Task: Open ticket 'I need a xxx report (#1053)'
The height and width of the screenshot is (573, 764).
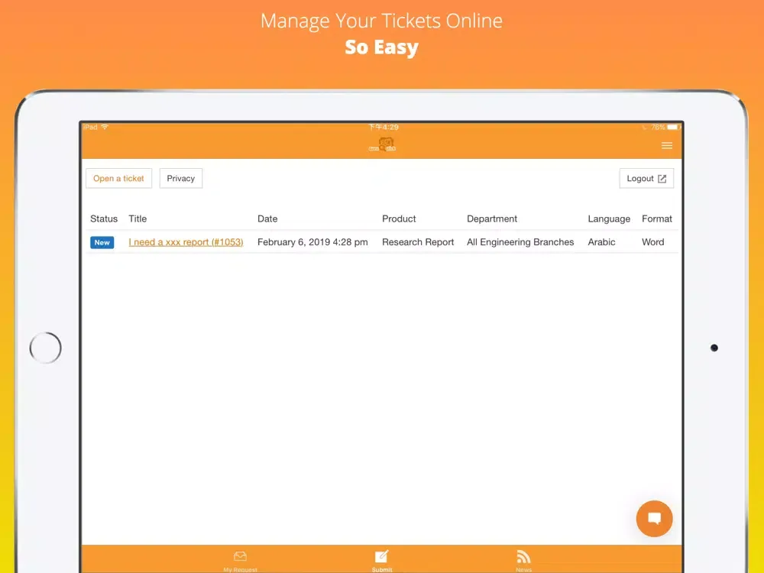Action: 186,242
